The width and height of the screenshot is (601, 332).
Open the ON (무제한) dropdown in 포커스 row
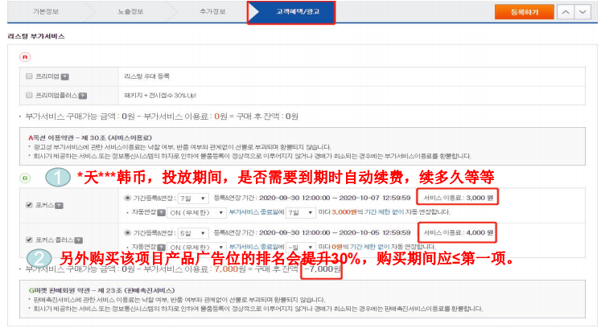click(x=197, y=212)
